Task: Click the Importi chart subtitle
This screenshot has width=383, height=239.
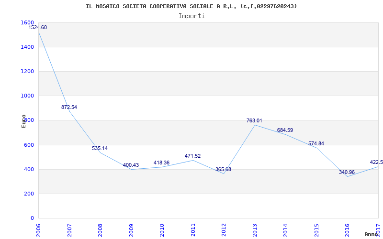Action: [x=191, y=16]
